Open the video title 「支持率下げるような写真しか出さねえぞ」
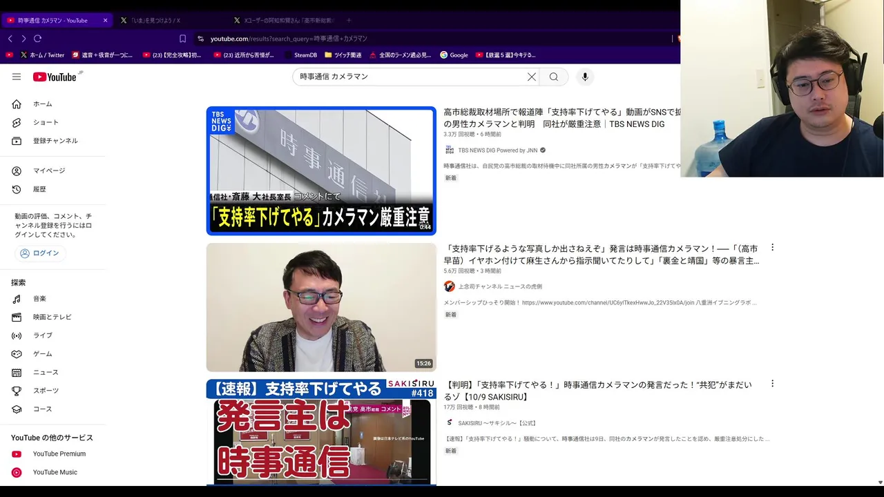 [x=601, y=255]
